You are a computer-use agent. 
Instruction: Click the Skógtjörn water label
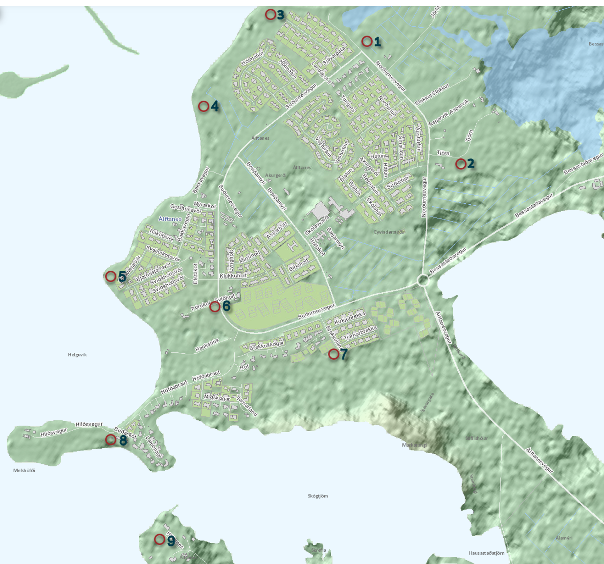[317, 496]
